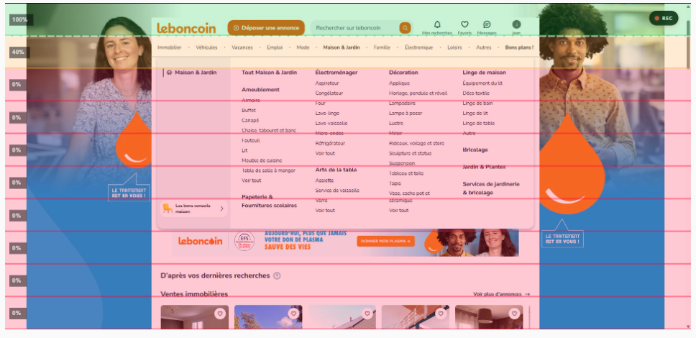Viewport: 696px width, 338px height.
Task: Favorite the first listing with heart
Action: coord(219,314)
